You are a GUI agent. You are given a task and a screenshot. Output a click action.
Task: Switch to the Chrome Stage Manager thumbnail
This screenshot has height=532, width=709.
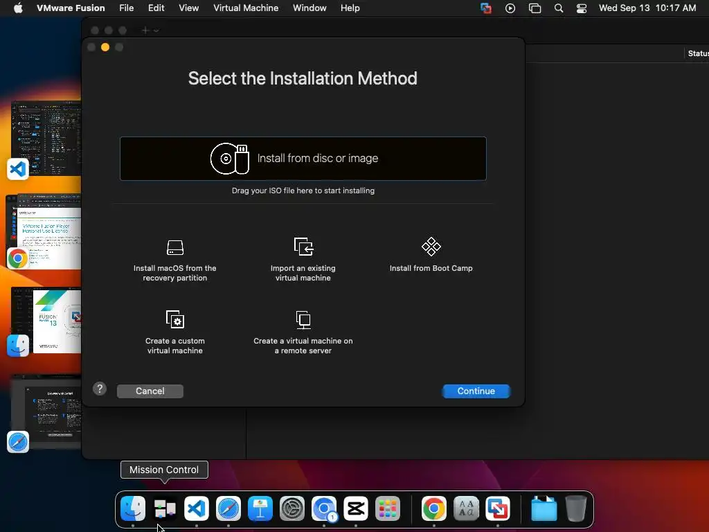(x=45, y=231)
